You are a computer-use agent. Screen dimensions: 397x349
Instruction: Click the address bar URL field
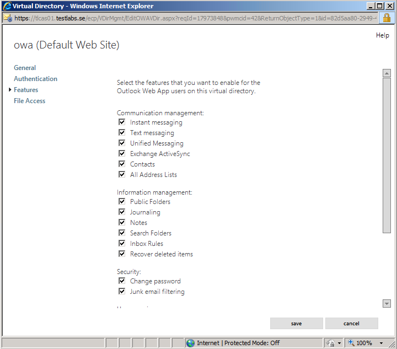coord(195,18)
